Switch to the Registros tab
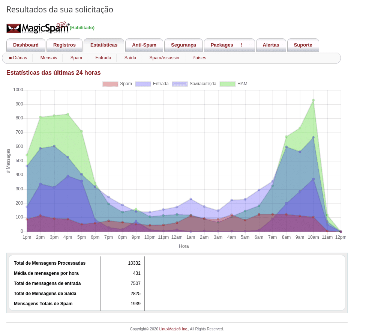 click(x=64, y=45)
